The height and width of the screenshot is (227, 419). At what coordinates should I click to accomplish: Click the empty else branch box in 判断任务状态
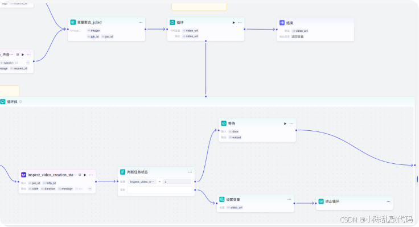point(159,190)
